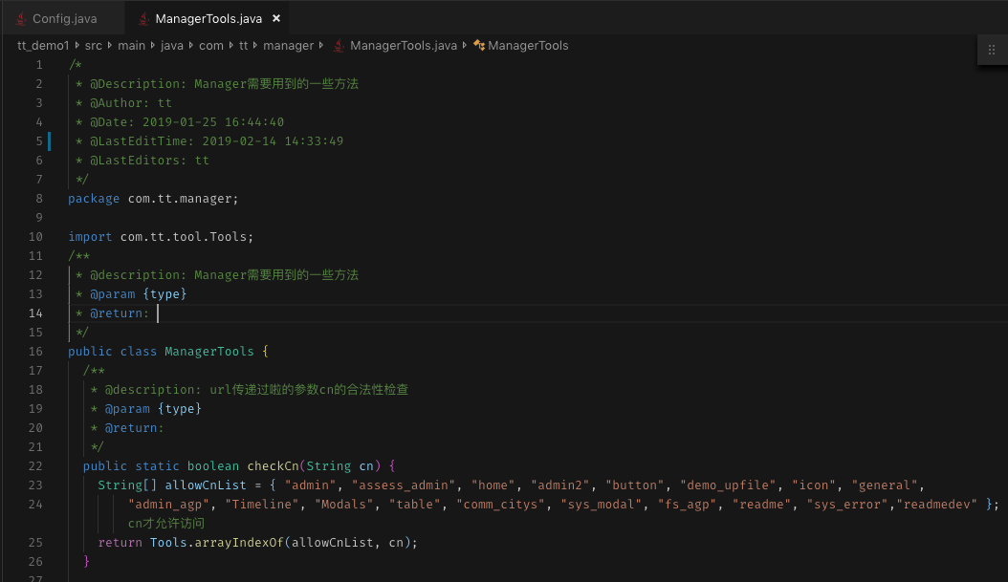
Task: Open the java breadcrumb segment
Action: [171, 46]
